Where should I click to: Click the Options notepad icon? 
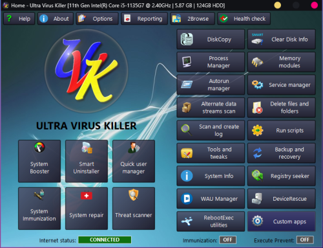click(x=82, y=19)
